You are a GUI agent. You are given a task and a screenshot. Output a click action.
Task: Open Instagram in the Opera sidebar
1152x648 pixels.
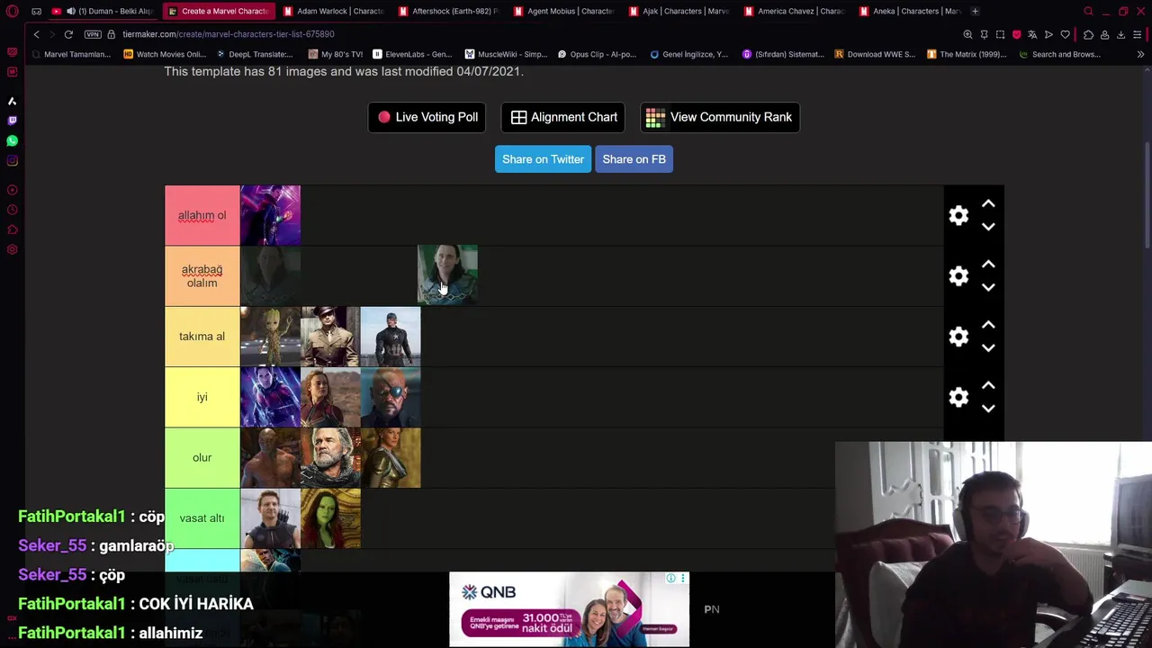coord(12,161)
